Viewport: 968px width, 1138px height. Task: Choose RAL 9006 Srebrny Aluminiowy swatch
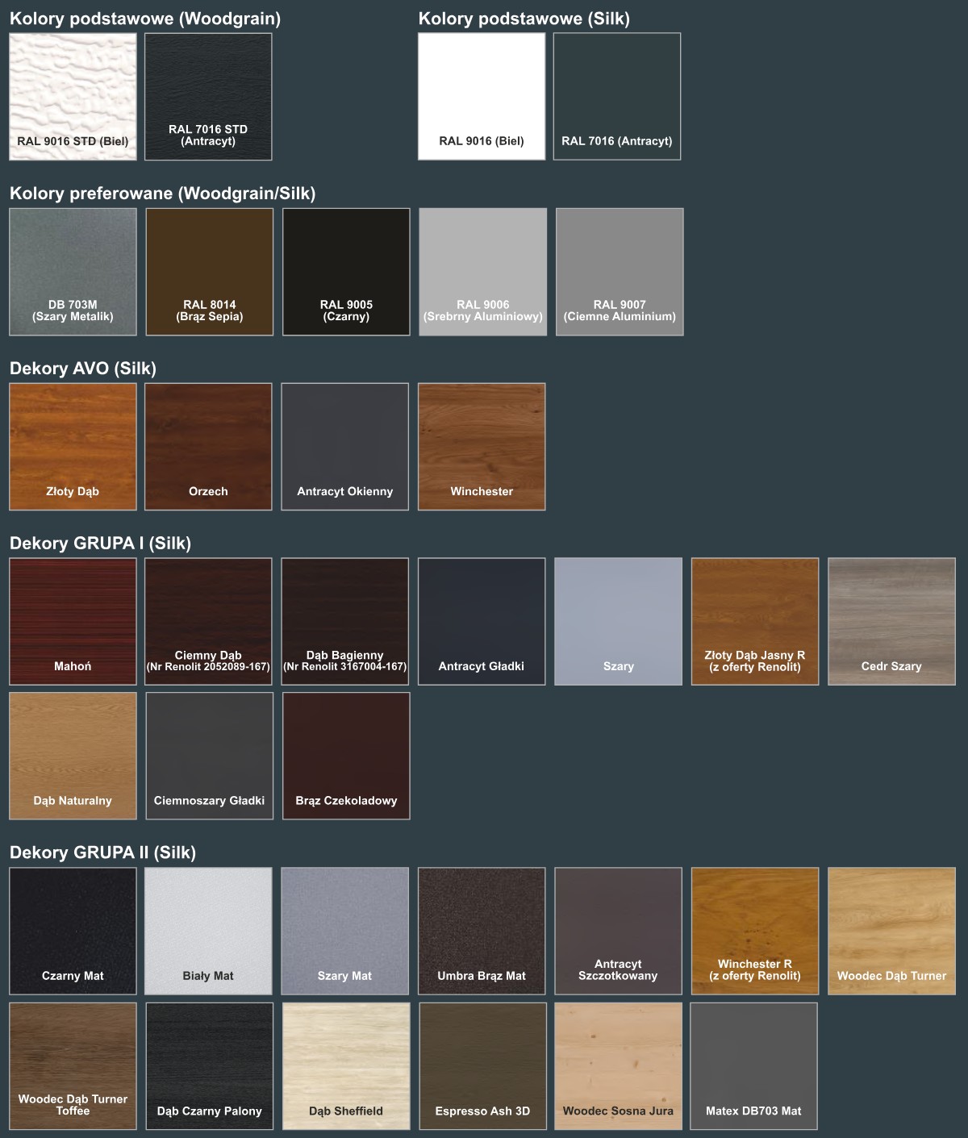(x=482, y=271)
